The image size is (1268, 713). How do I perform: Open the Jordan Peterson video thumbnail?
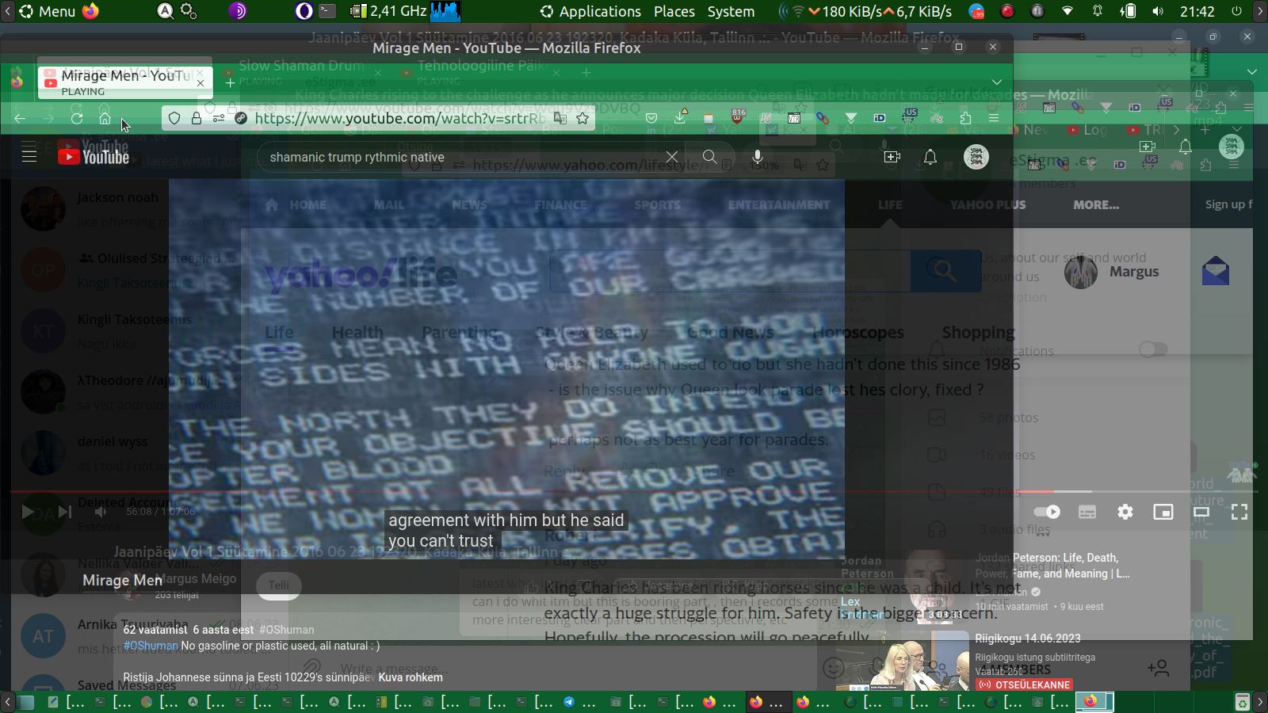coord(903,588)
